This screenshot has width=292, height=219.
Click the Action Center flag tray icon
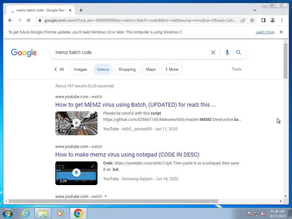250,214
